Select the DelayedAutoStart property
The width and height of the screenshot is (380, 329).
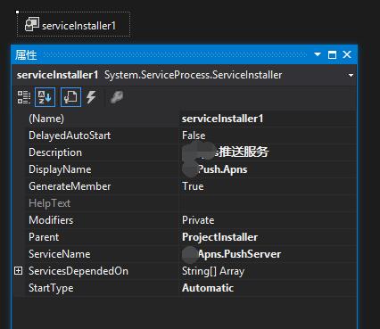pos(70,136)
